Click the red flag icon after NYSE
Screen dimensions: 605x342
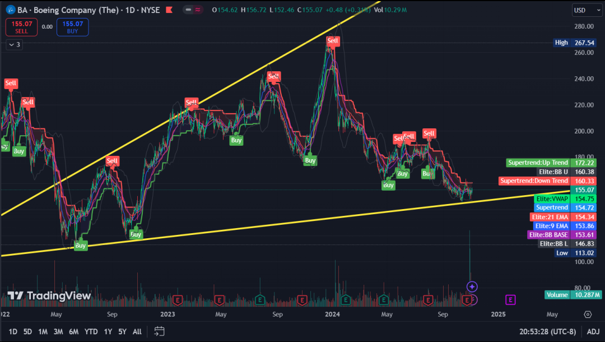[x=169, y=10]
